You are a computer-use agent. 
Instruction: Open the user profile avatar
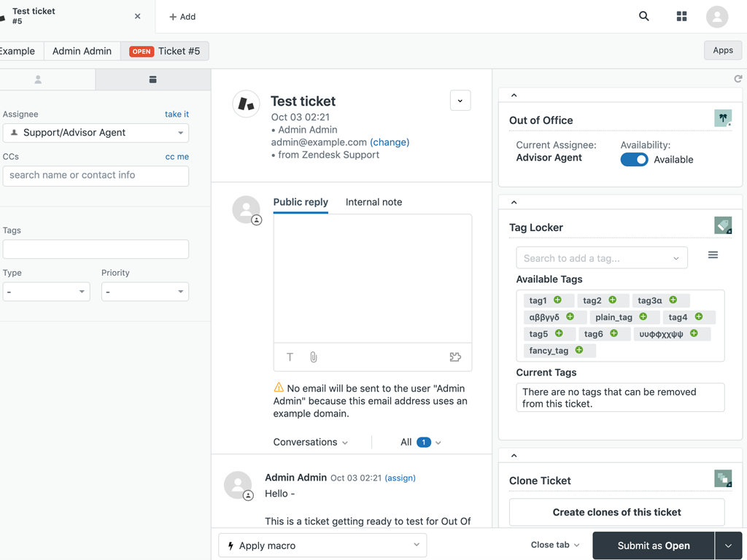717,16
